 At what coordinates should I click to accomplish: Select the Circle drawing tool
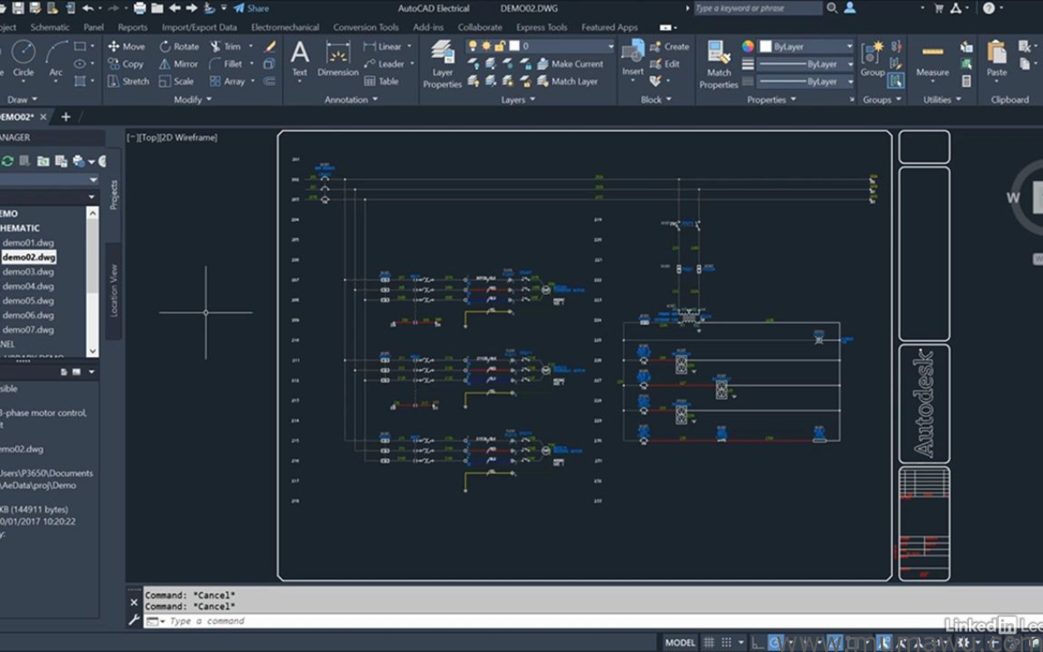point(23,58)
